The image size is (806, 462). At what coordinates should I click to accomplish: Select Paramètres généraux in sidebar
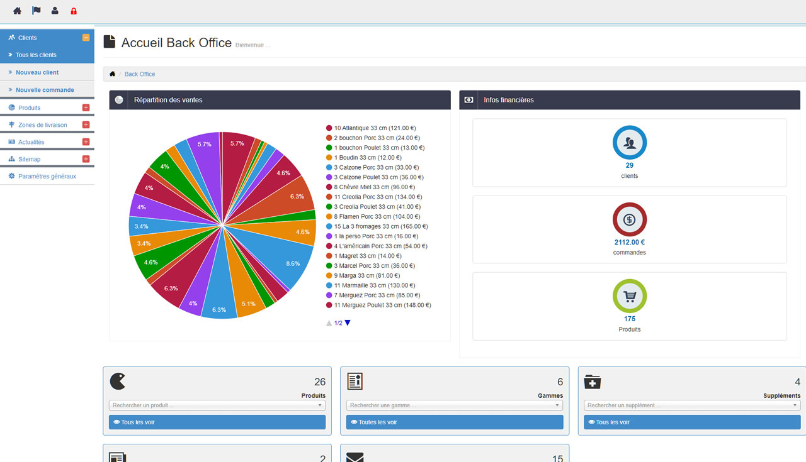coord(47,177)
